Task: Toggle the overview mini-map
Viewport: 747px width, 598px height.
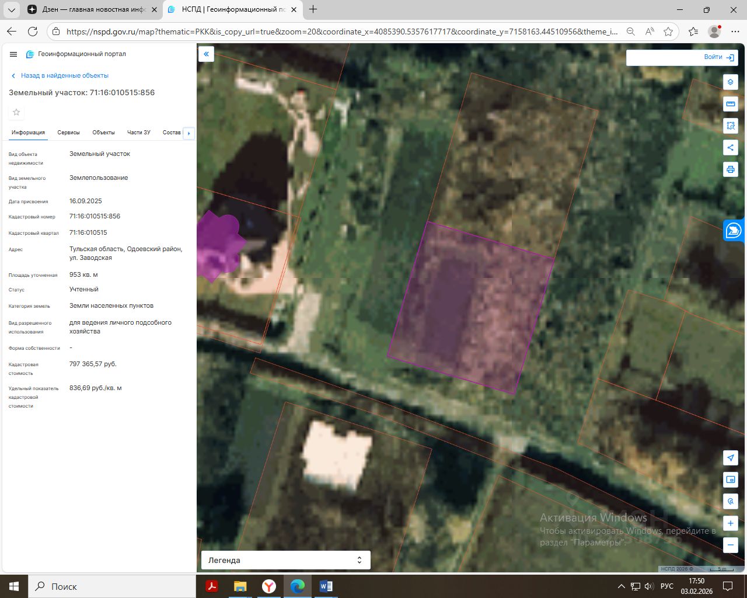Action: pos(731,480)
